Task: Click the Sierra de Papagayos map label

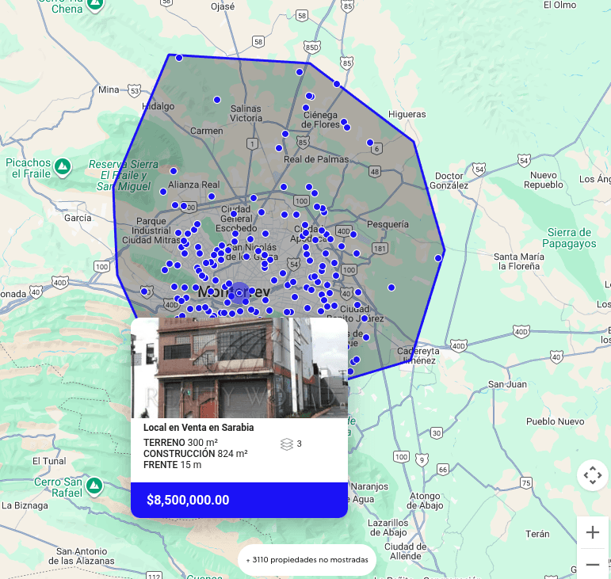Action: coord(570,238)
